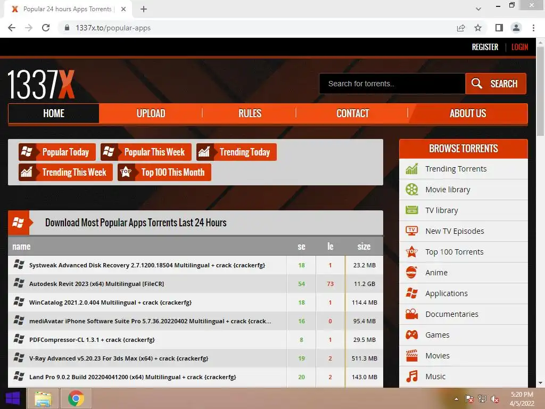Close the Popular 24 hours Apps tab

click(x=123, y=9)
